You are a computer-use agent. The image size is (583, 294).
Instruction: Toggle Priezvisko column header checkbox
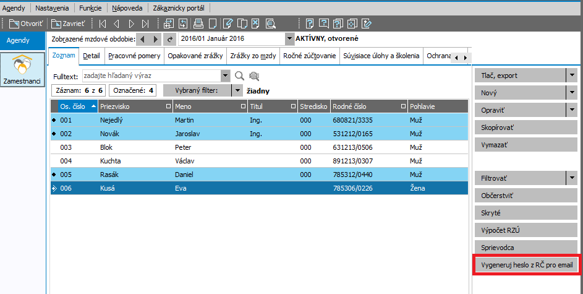[x=168, y=106]
